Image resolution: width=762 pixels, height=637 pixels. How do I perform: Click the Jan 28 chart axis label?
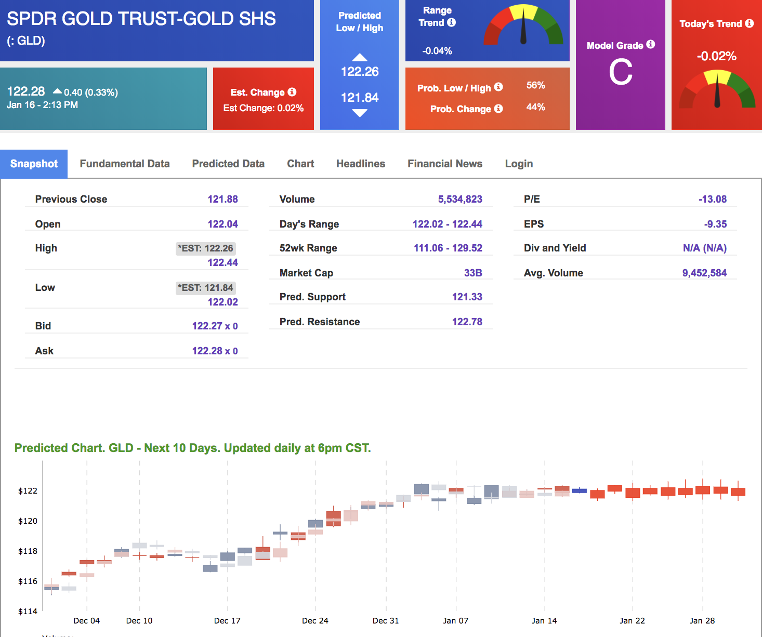[x=702, y=620]
